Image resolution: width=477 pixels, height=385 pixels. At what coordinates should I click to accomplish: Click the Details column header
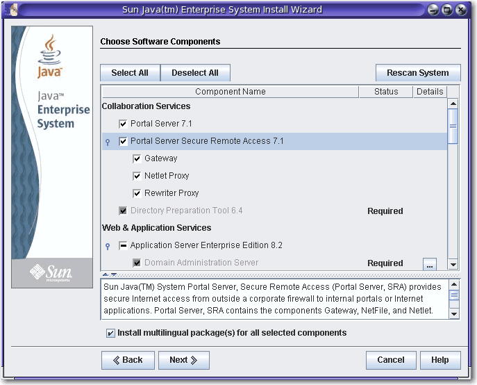[x=430, y=92]
